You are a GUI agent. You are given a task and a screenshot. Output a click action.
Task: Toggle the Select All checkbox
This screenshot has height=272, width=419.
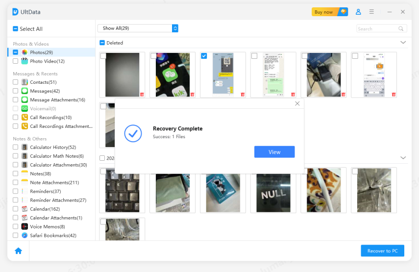pyautogui.click(x=15, y=29)
